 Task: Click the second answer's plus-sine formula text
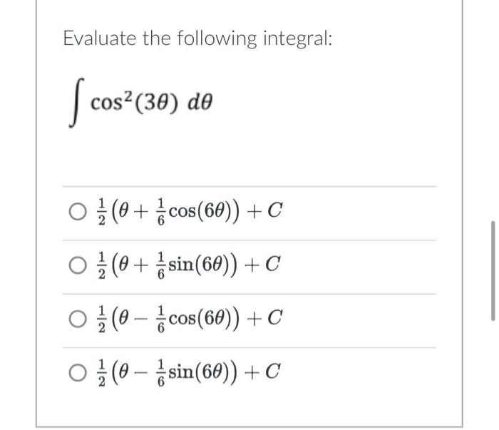point(189,266)
